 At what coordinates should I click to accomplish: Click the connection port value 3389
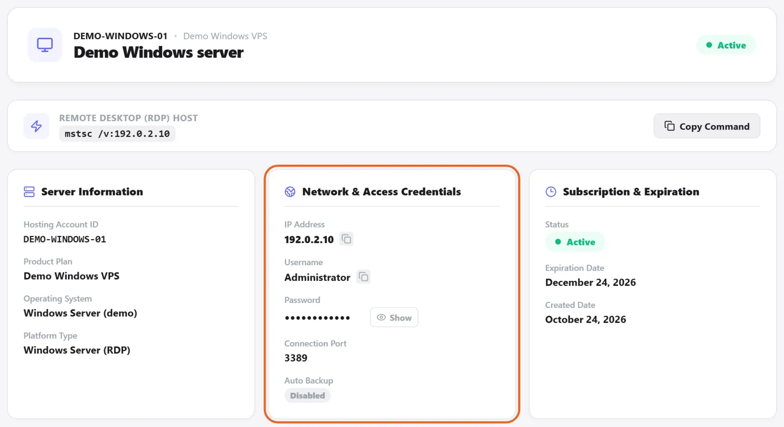296,358
